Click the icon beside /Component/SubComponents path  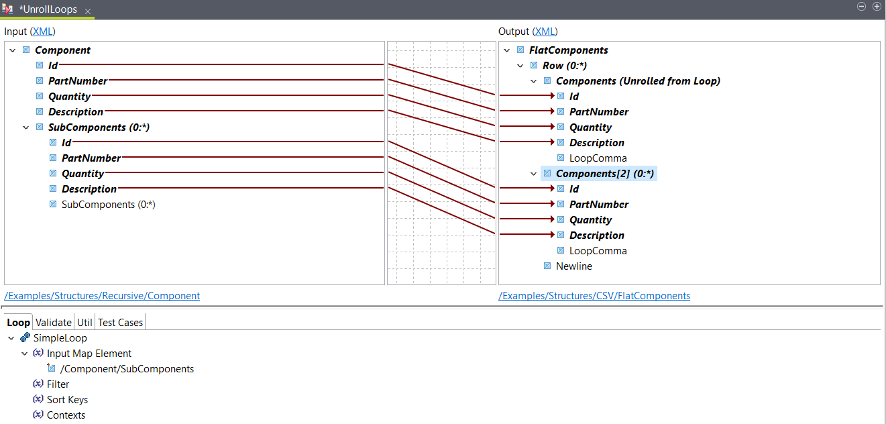[51, 368]
